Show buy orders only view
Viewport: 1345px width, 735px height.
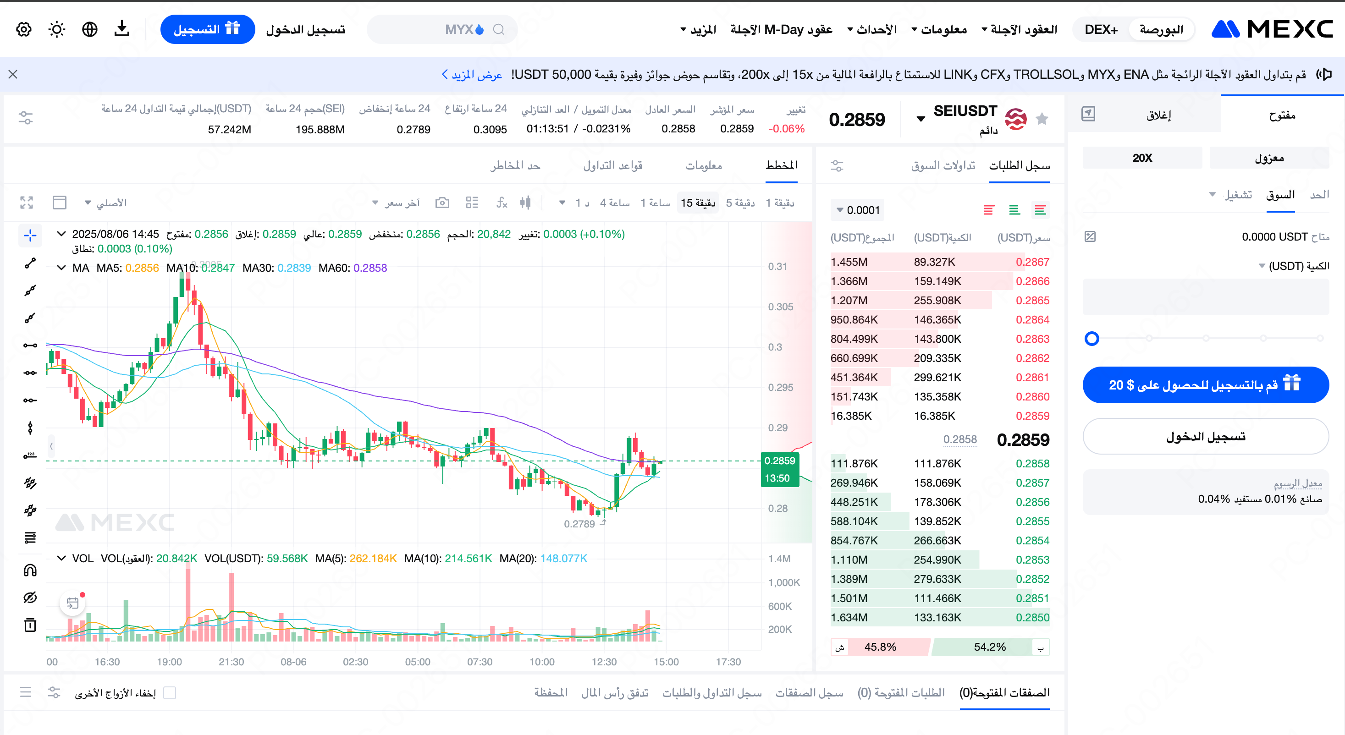1014,210
